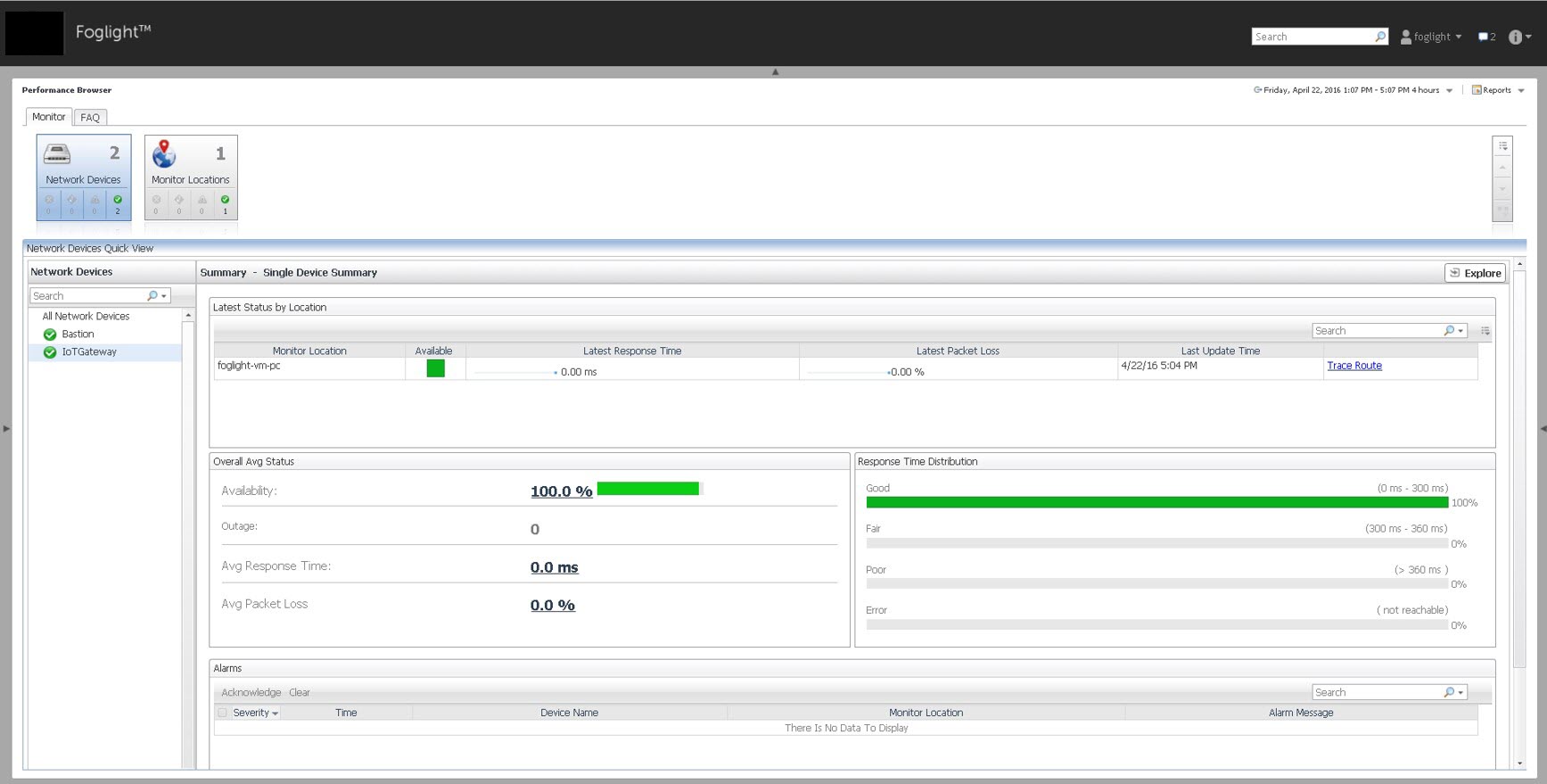Open column customizer icon in Latest Status table
Screen dimensions: 1547x784
[1485, 331]
